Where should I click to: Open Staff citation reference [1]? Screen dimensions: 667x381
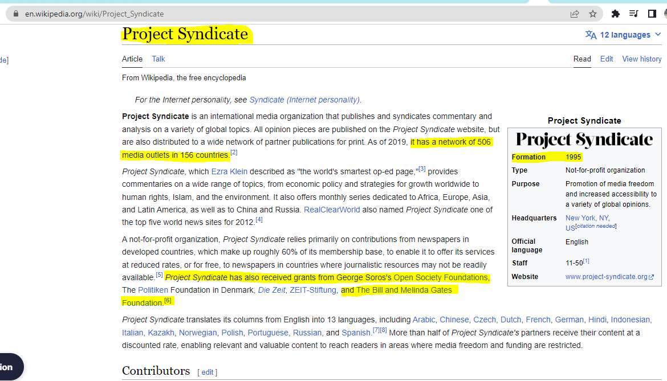point(586,261)
